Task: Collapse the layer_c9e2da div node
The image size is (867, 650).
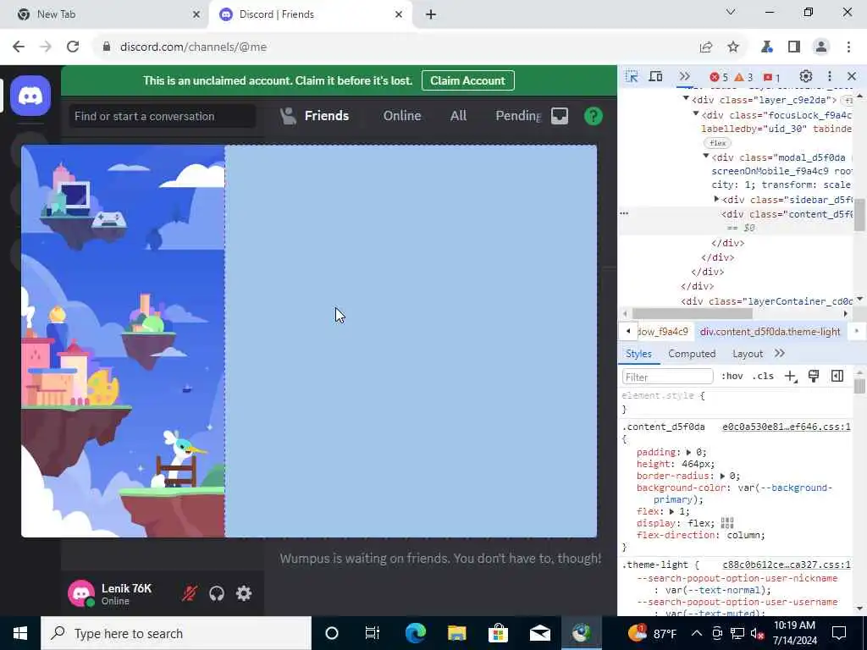Action: click(686, 98)
